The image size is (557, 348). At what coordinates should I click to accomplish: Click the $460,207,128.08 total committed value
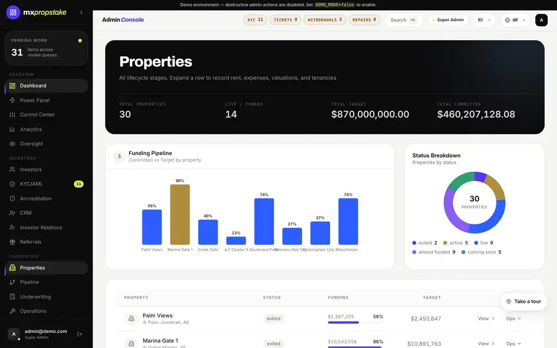(x=476, y=114)
